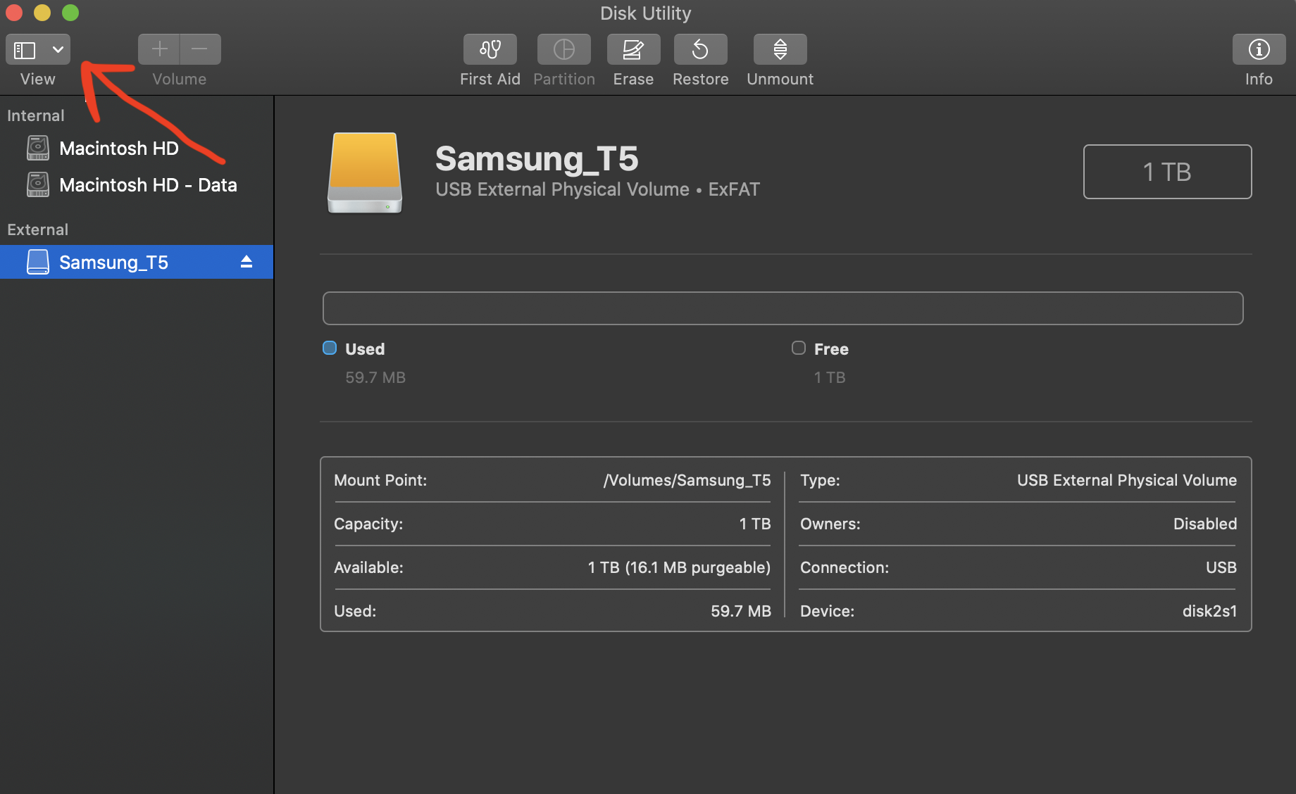Unmount the Samsung_T5 drive

click(780, 49)
